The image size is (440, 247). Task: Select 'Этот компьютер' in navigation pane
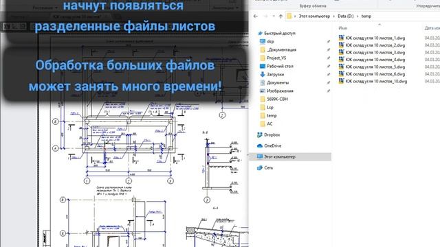pos(290,157)
